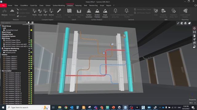Click the Windows taskbar search box
Screen dimensions: 197x110
(x=28, y=107)
